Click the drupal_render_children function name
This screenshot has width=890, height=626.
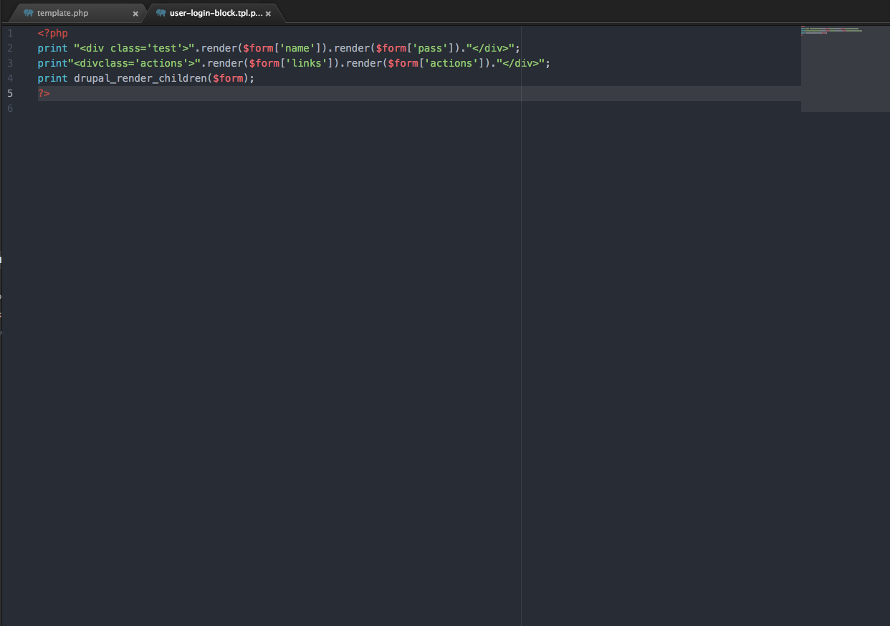tap(140, 78)
